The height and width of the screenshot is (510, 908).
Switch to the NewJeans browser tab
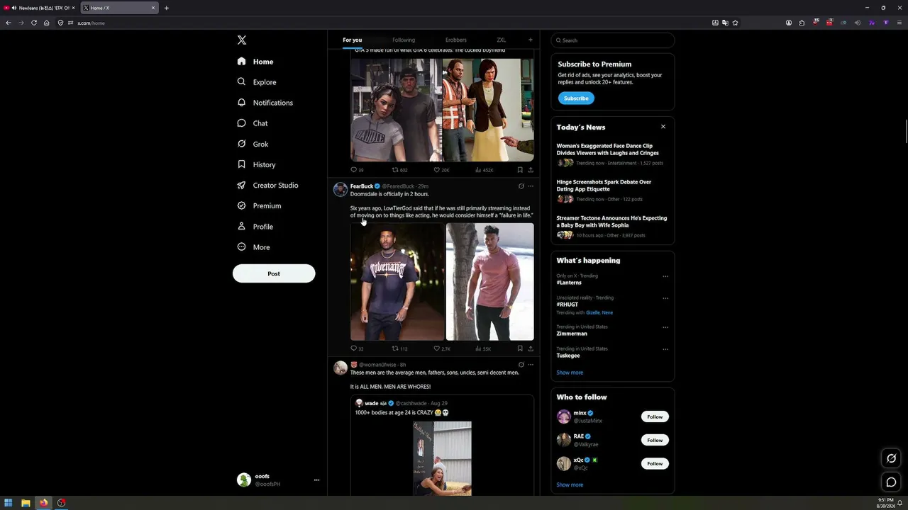(40, 8)
